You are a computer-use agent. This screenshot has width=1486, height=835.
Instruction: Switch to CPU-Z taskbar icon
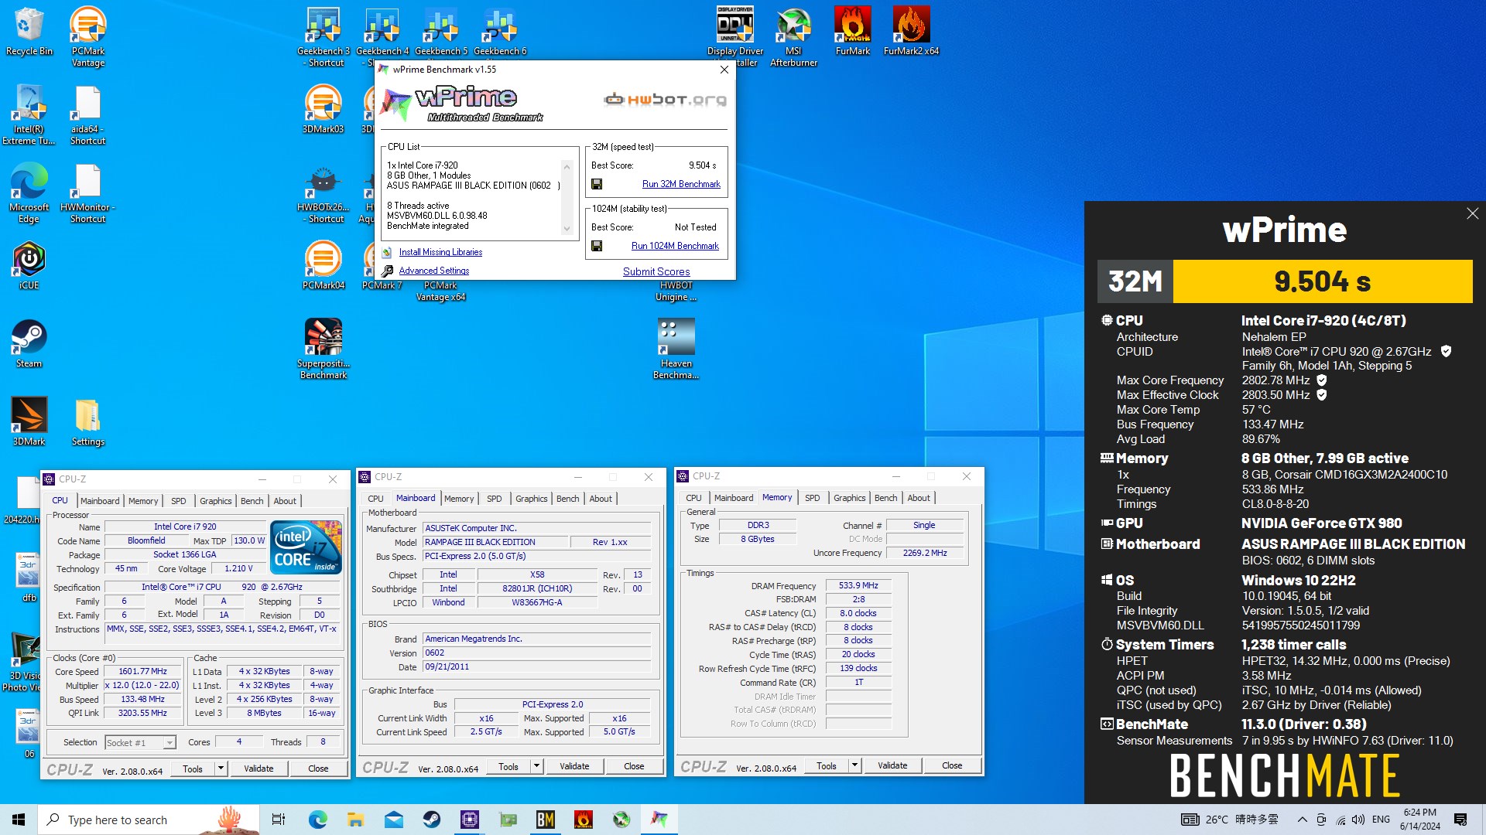pos(470,820)
